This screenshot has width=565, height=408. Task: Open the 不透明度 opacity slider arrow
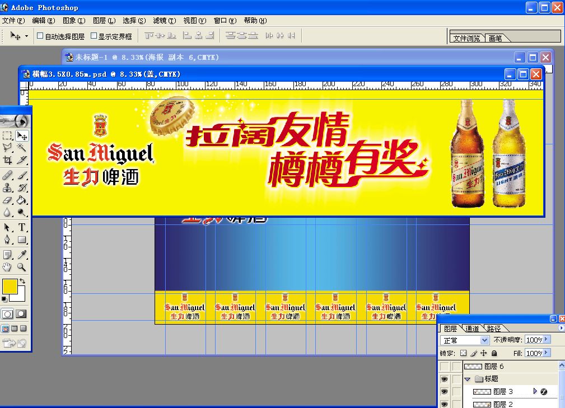pyautogui.click(x=547, y=340)
